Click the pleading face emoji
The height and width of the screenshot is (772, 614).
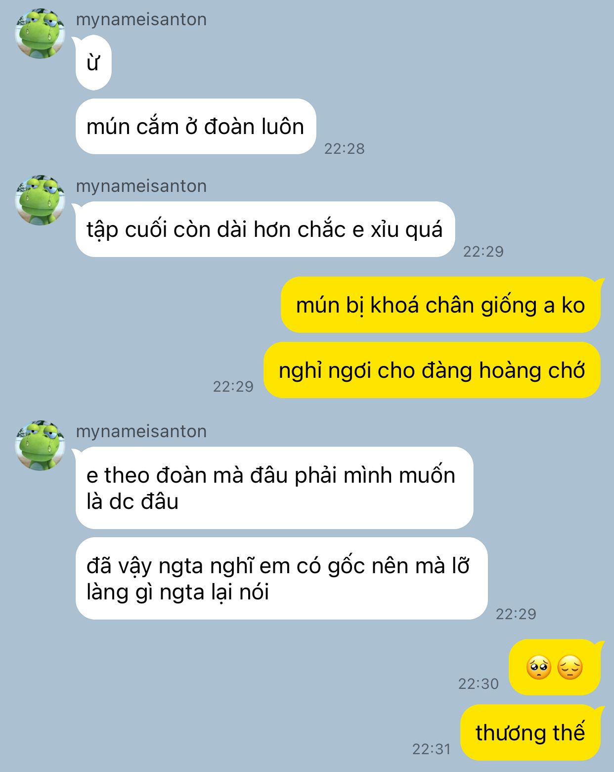coord(538,668)
